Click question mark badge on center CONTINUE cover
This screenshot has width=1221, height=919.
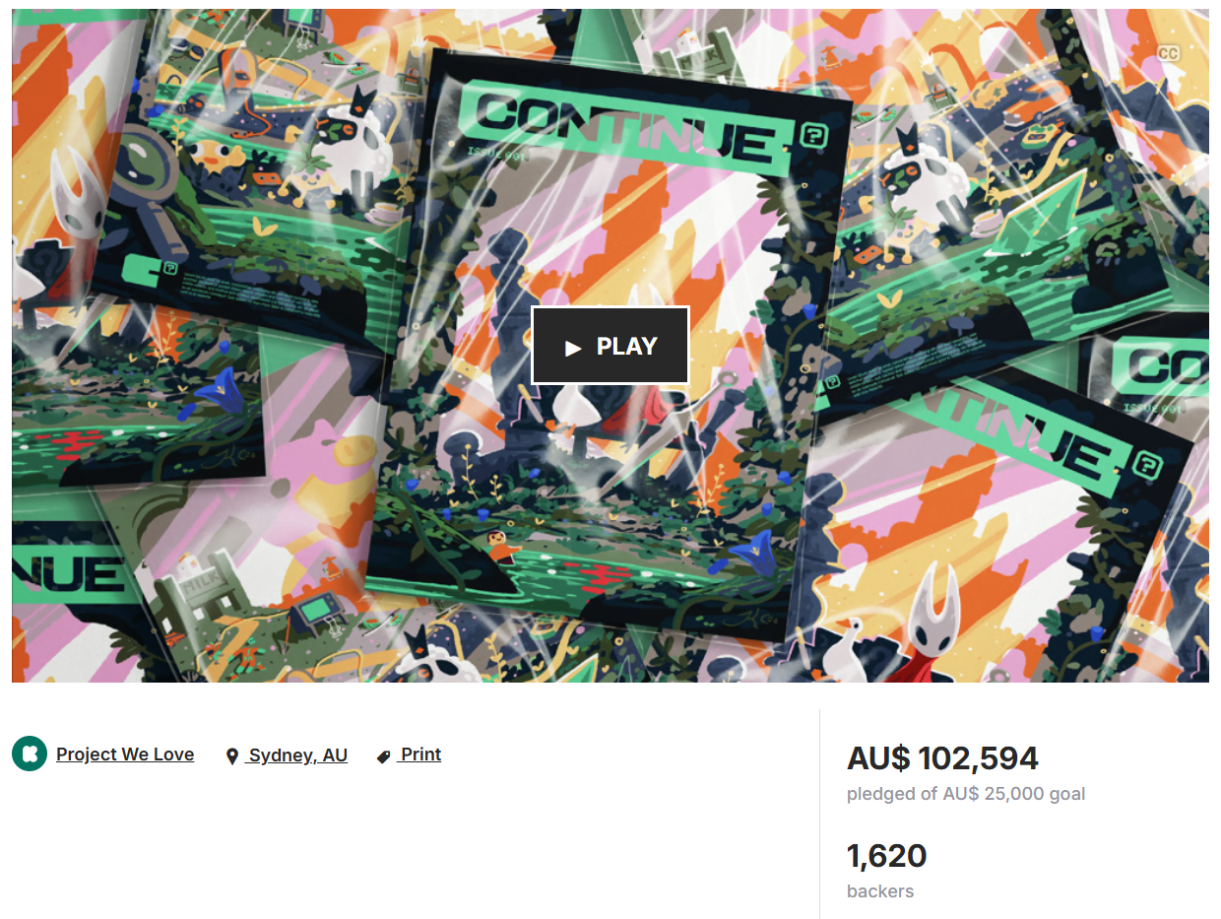point(813,135)
